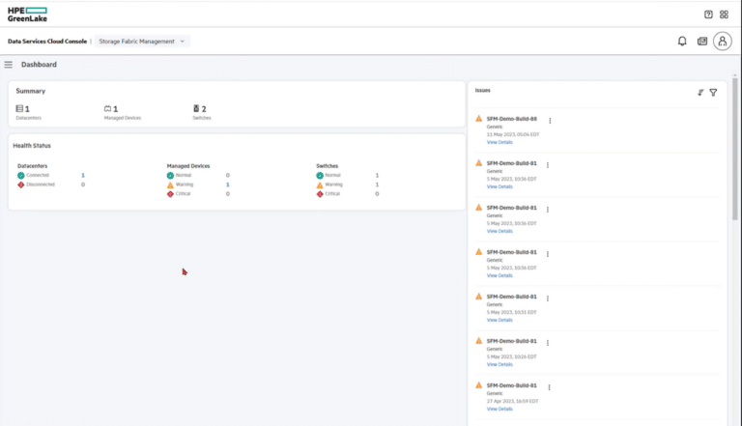Open the user profile avatar

[x=723, y=42]
